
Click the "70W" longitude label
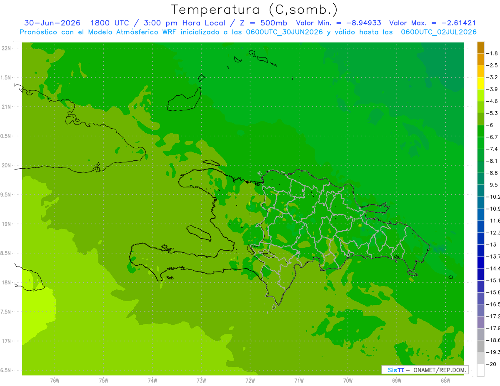click(x=348, y=381)
